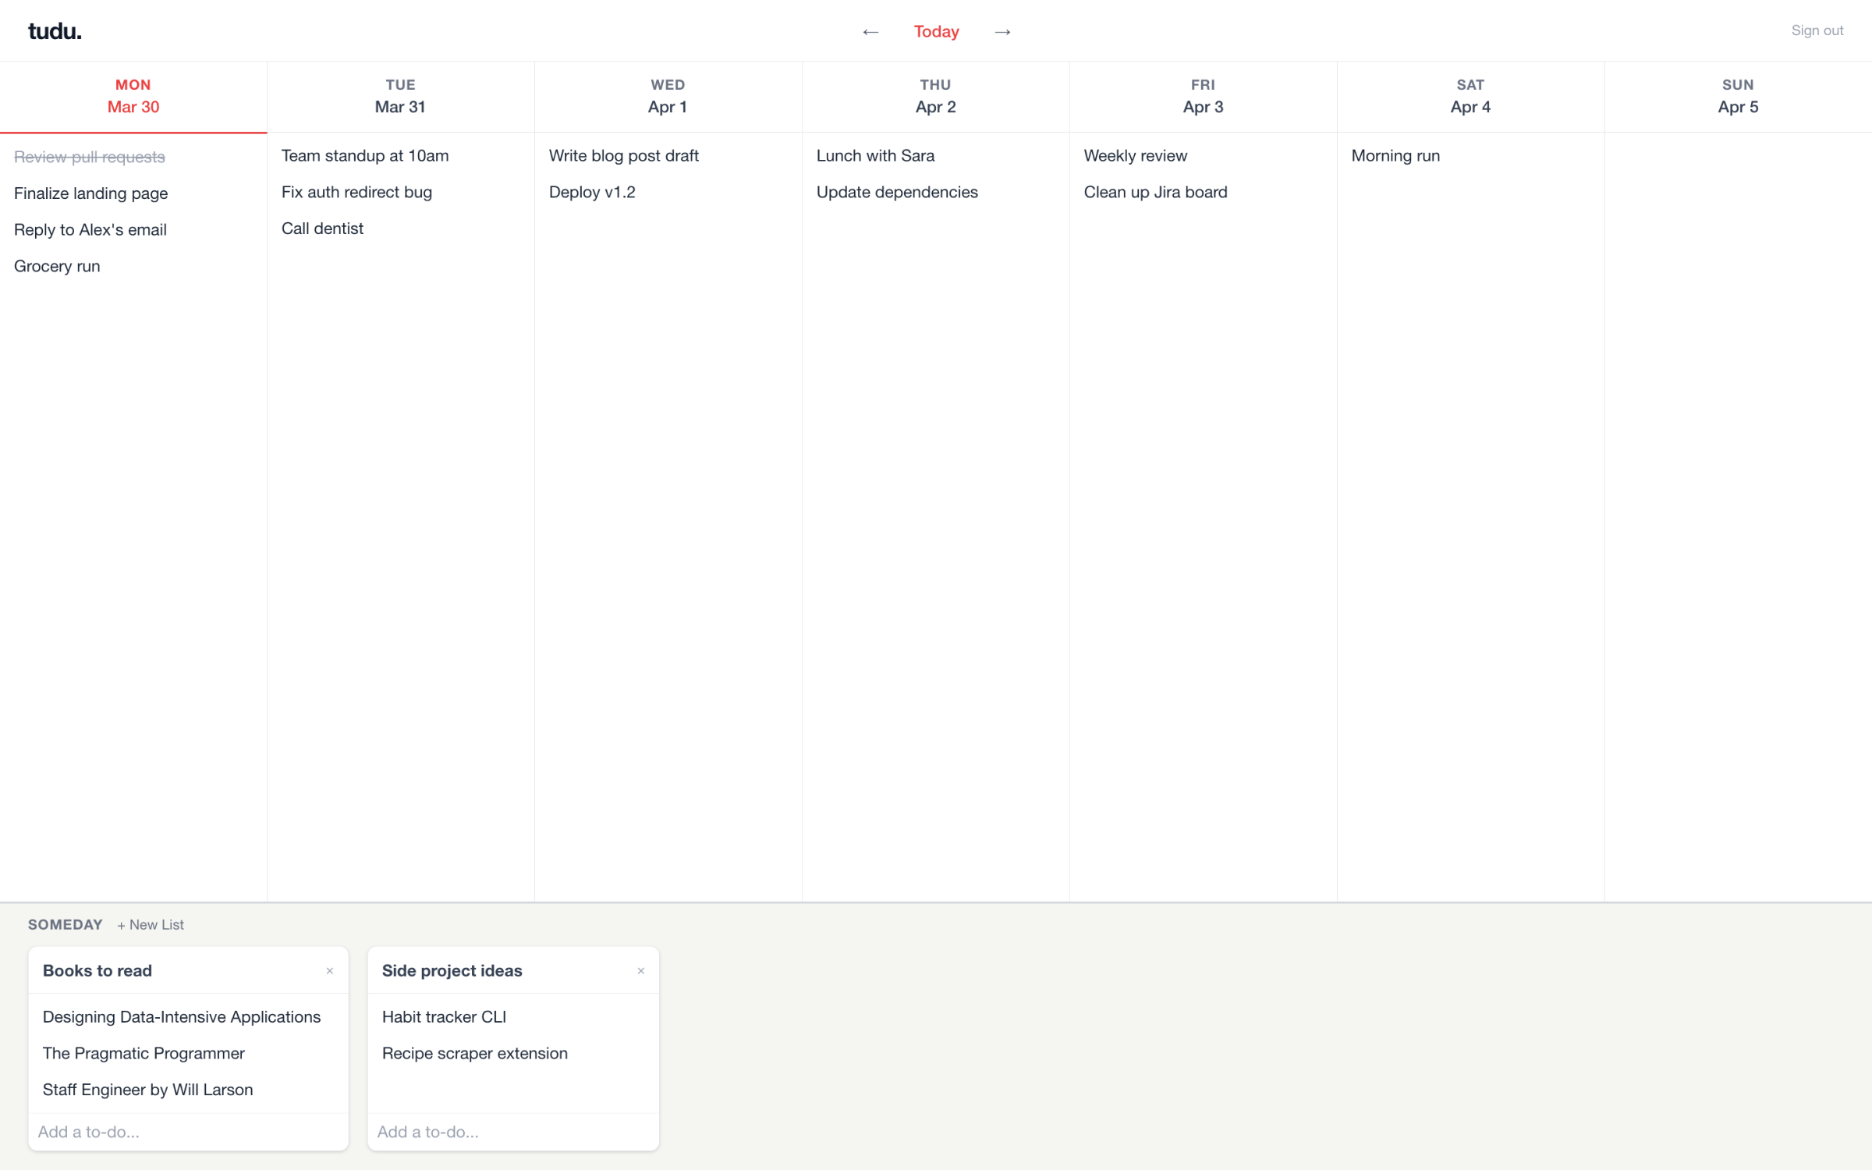Navigate to the previous week with the left arrow
1872x1170 pixels.
[x=870, y=32]
